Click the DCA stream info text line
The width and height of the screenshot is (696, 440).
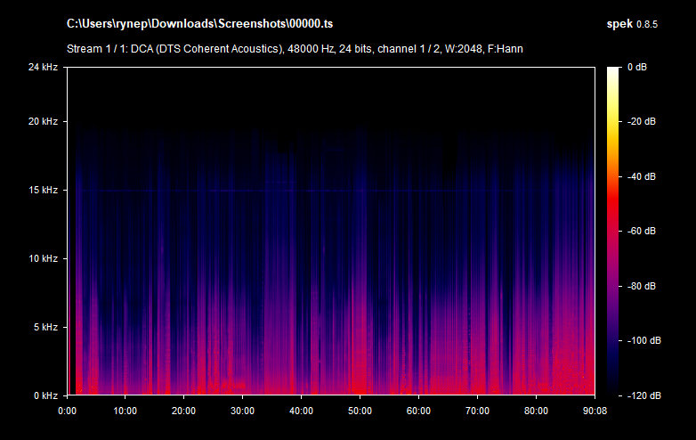coord(294,48)
